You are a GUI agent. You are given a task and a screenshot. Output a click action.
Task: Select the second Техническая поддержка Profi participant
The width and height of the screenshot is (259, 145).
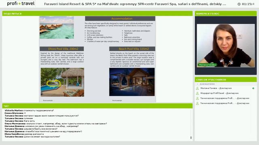point(225,103)
